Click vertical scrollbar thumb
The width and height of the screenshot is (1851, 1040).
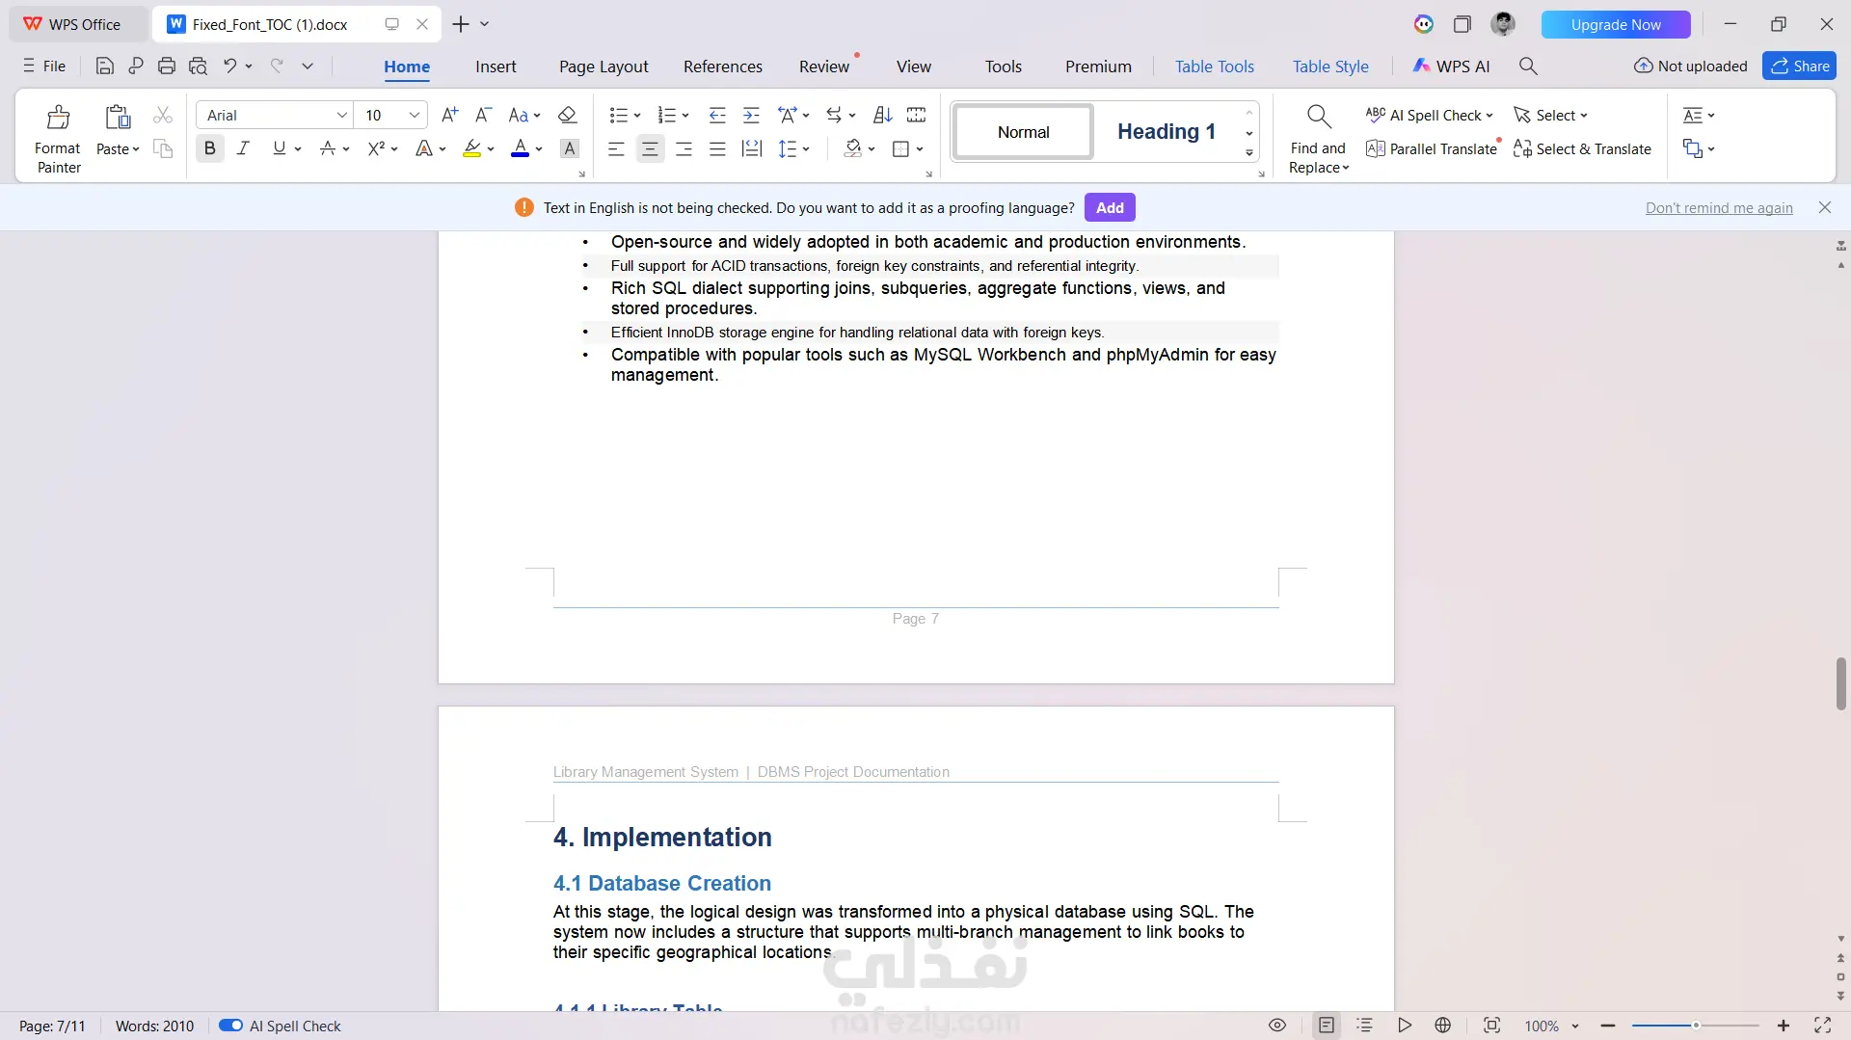pos(1840,683)
